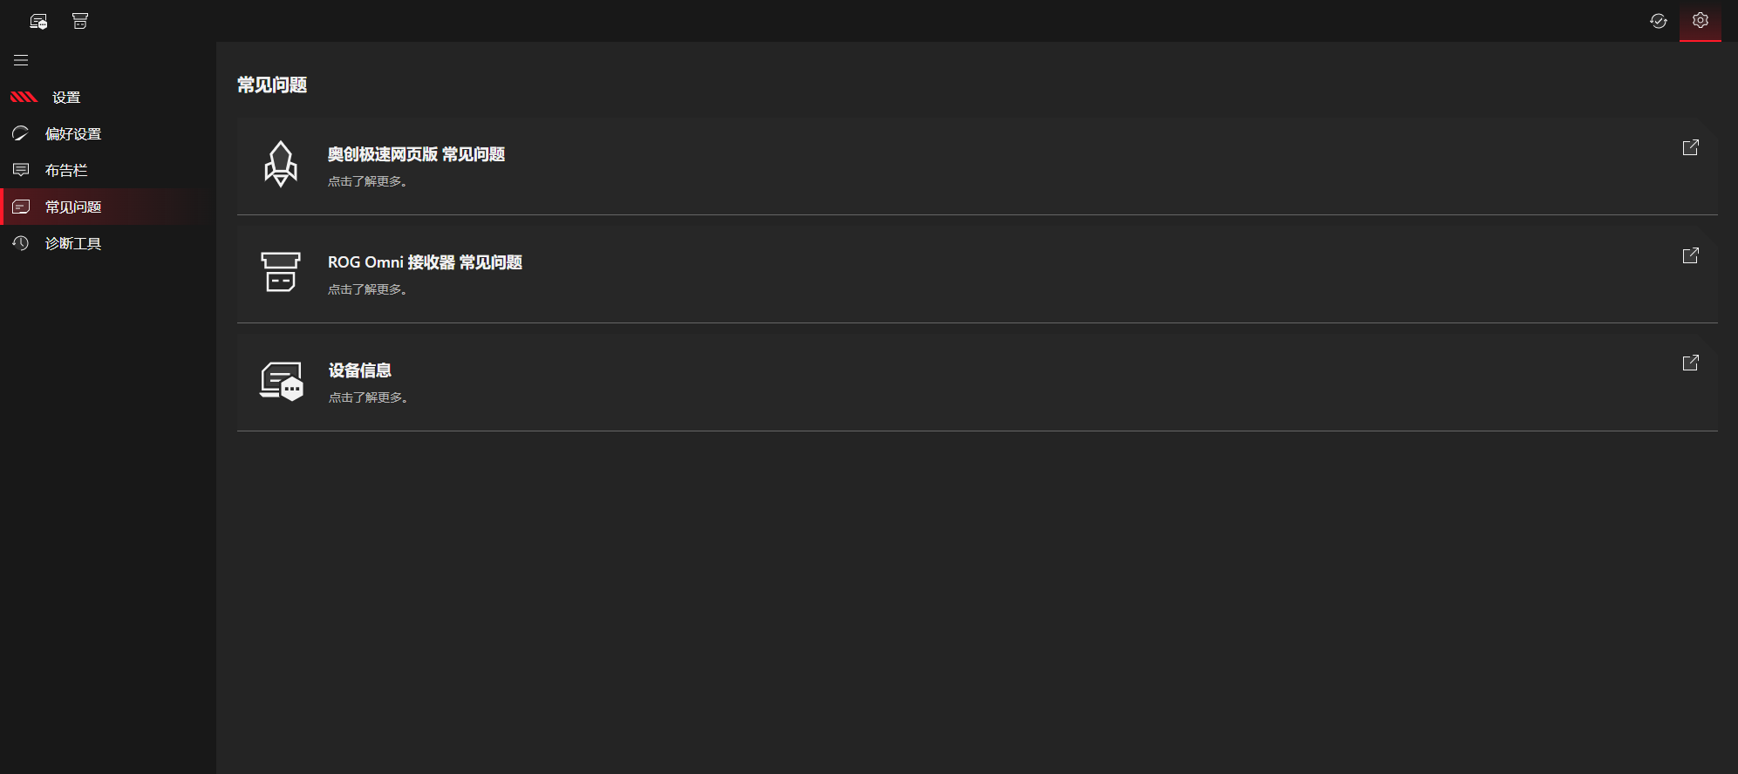Collapse the sidebar with hamburger menu icon
The width and height of the screenshot is (1738, 774).
[21, 60]
